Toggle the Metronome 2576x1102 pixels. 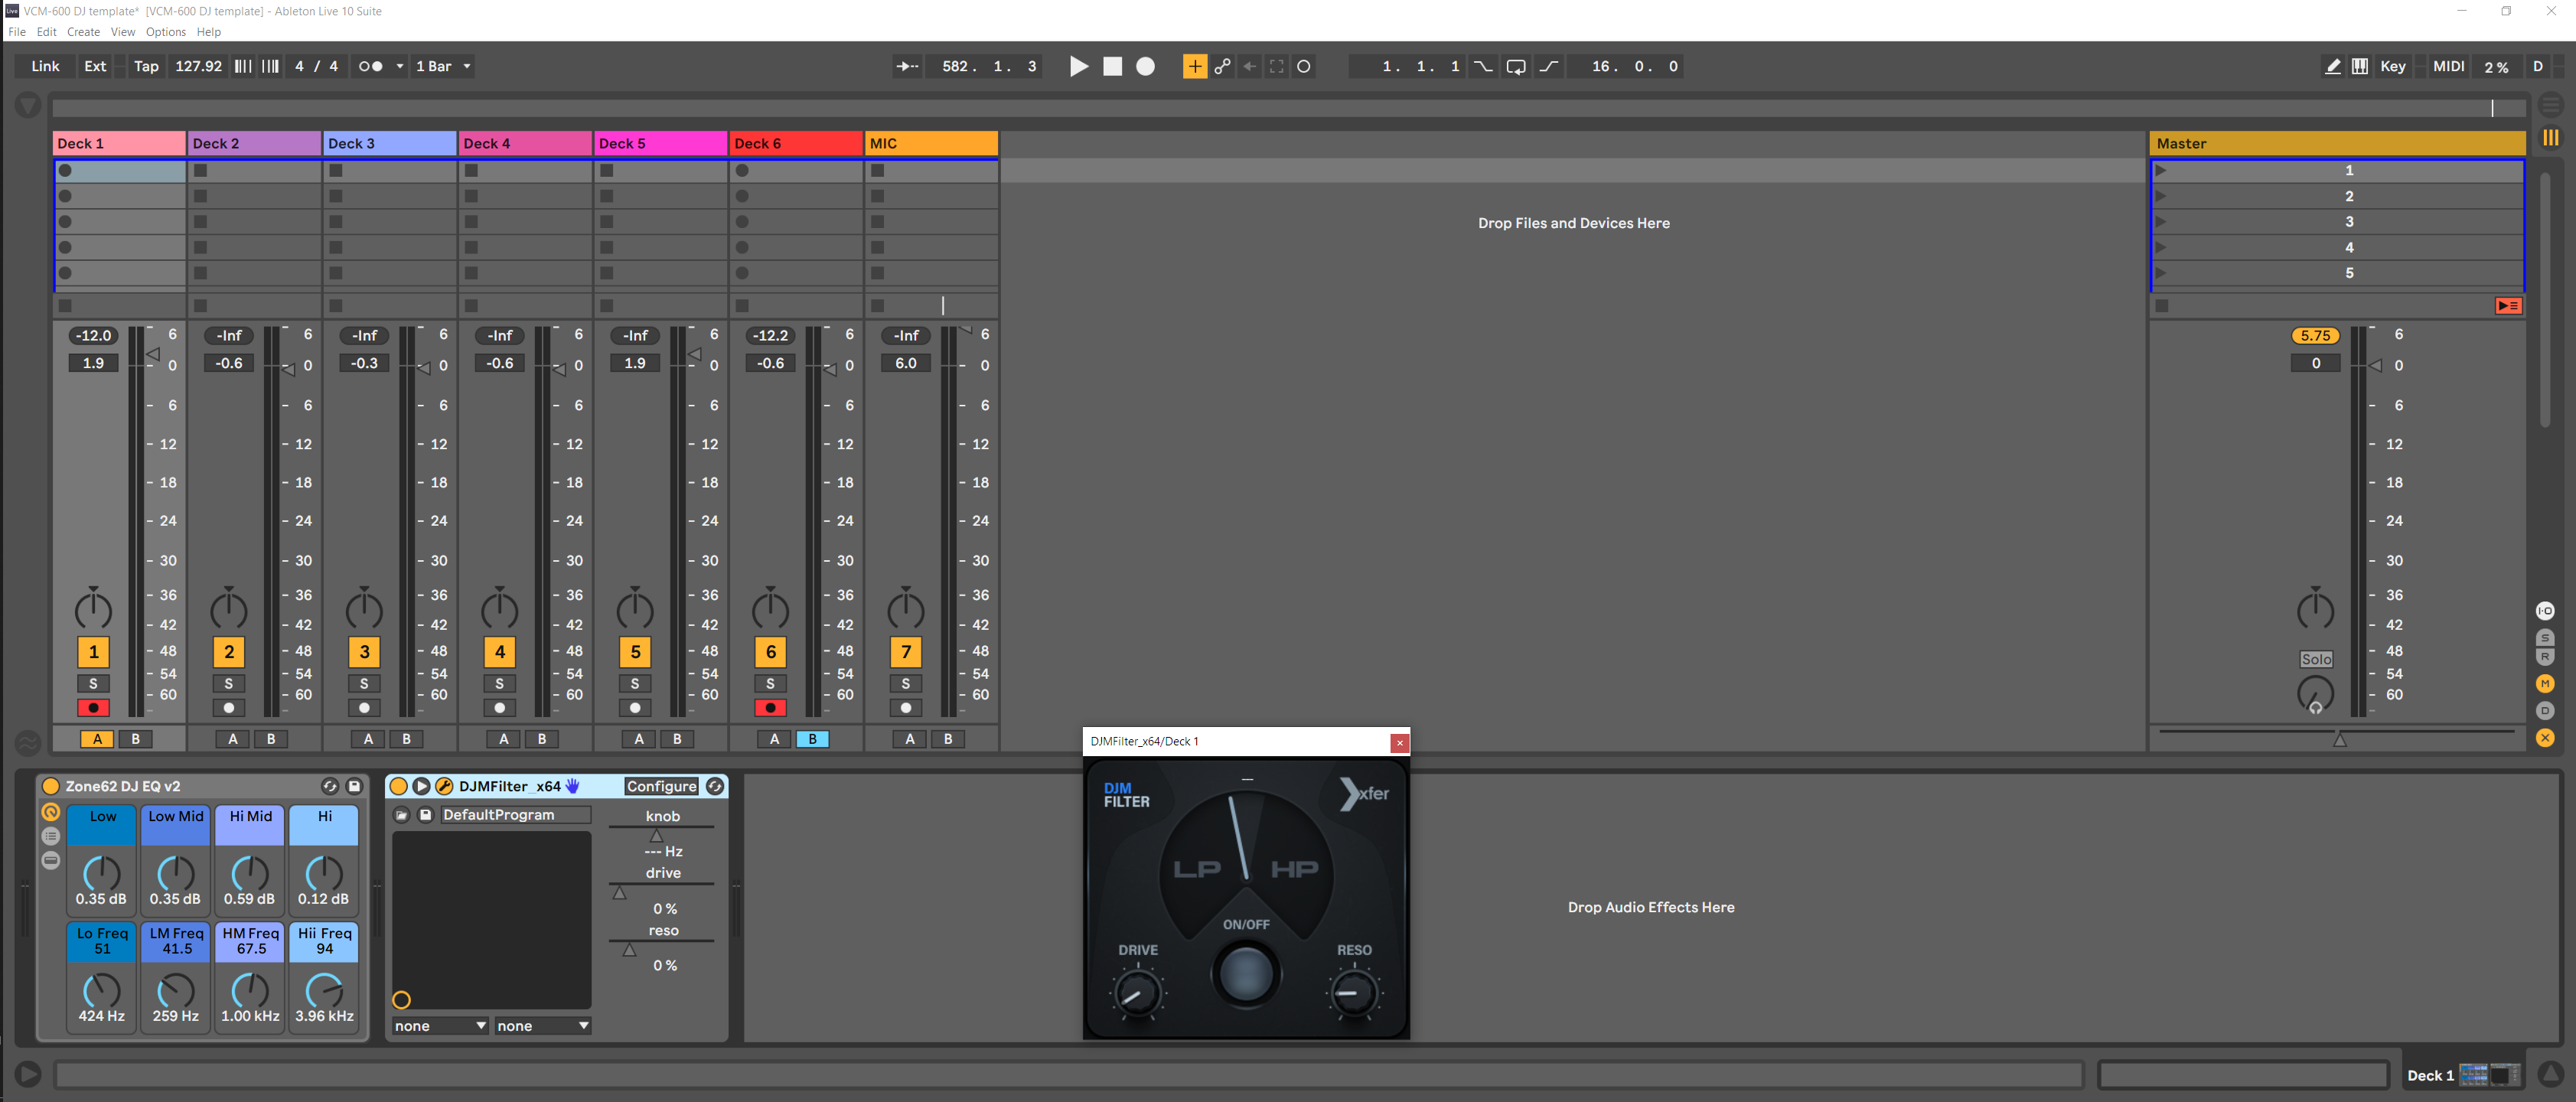[x=371, y=66]
